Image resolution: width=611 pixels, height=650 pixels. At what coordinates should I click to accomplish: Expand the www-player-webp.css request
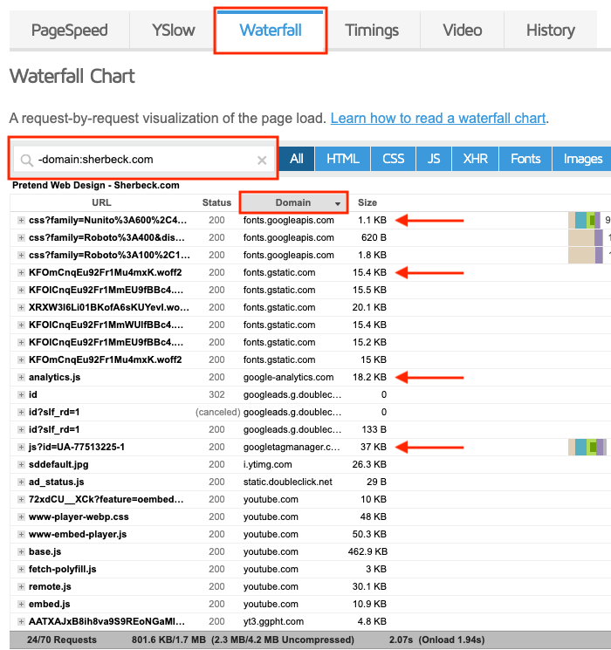point(21,517)
